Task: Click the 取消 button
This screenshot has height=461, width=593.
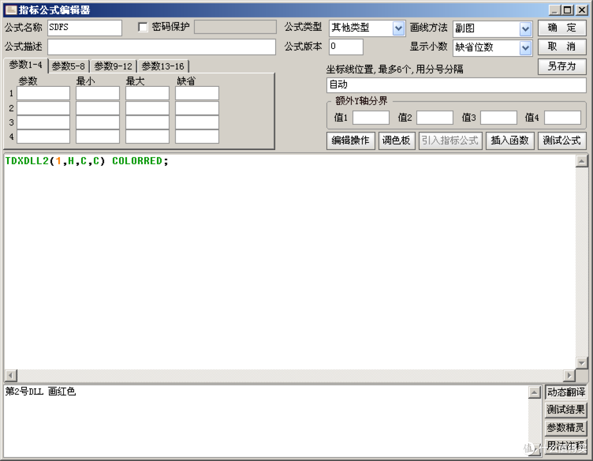Action: point(562,47)
